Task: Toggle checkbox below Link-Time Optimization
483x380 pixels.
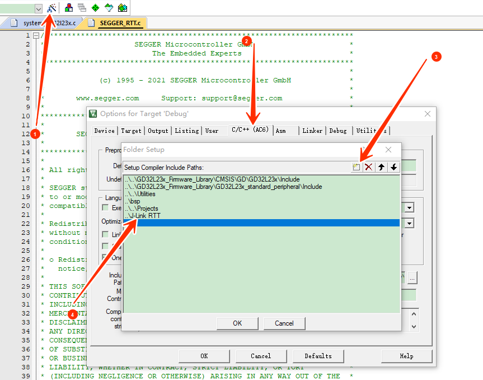Action: coord(105,246)
